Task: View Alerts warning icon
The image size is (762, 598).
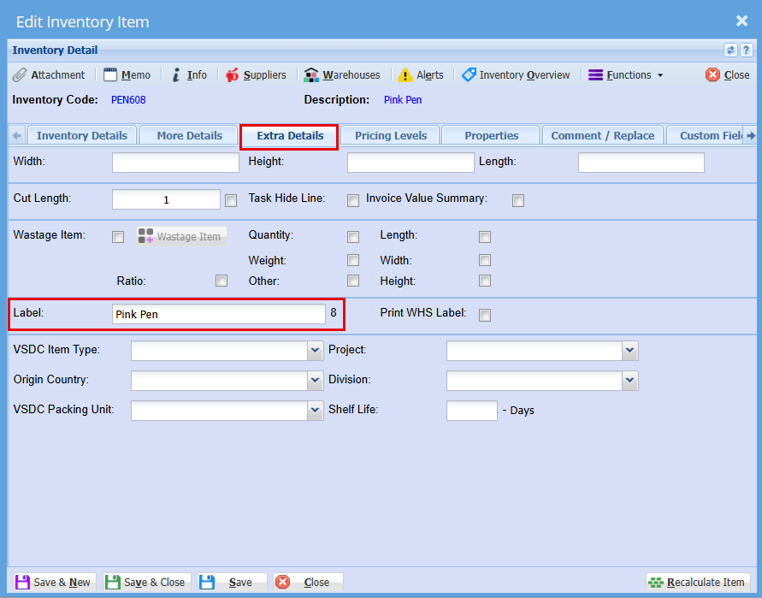Action: [421, 75]
